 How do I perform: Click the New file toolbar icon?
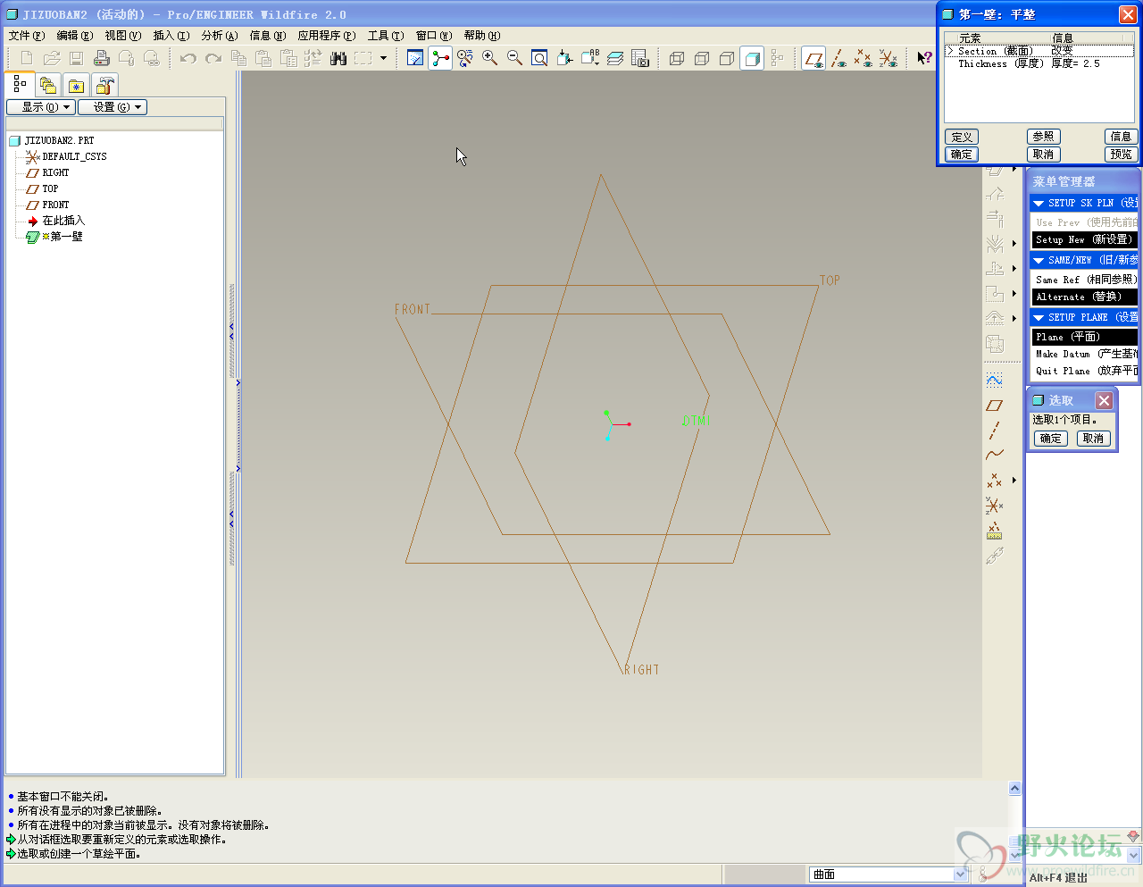pos(27,58)
